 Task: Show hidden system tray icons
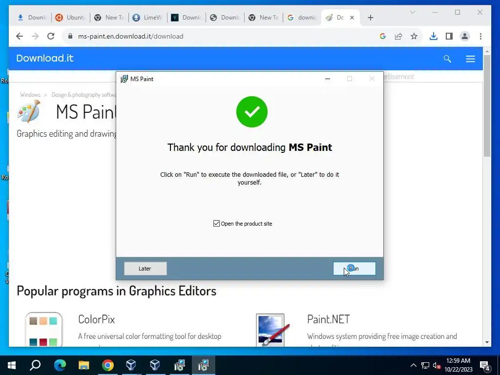point(413,365)
